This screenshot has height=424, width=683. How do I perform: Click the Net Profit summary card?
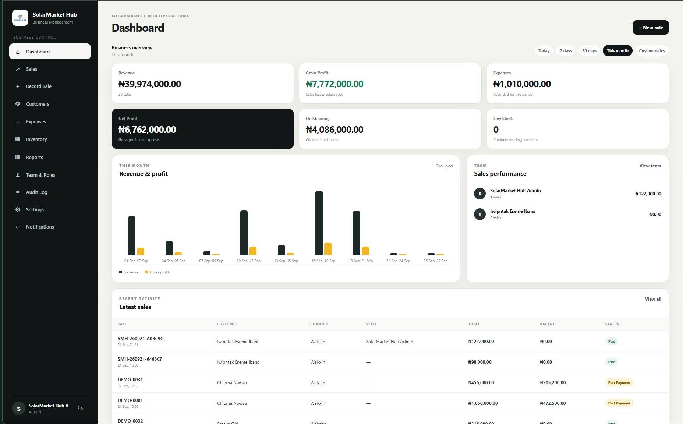point(203,129)
